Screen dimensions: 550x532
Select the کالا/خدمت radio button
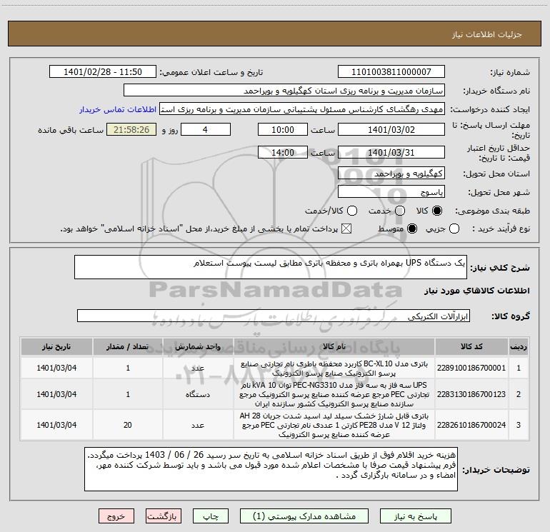pyautogui.click(x=352, y=211)
